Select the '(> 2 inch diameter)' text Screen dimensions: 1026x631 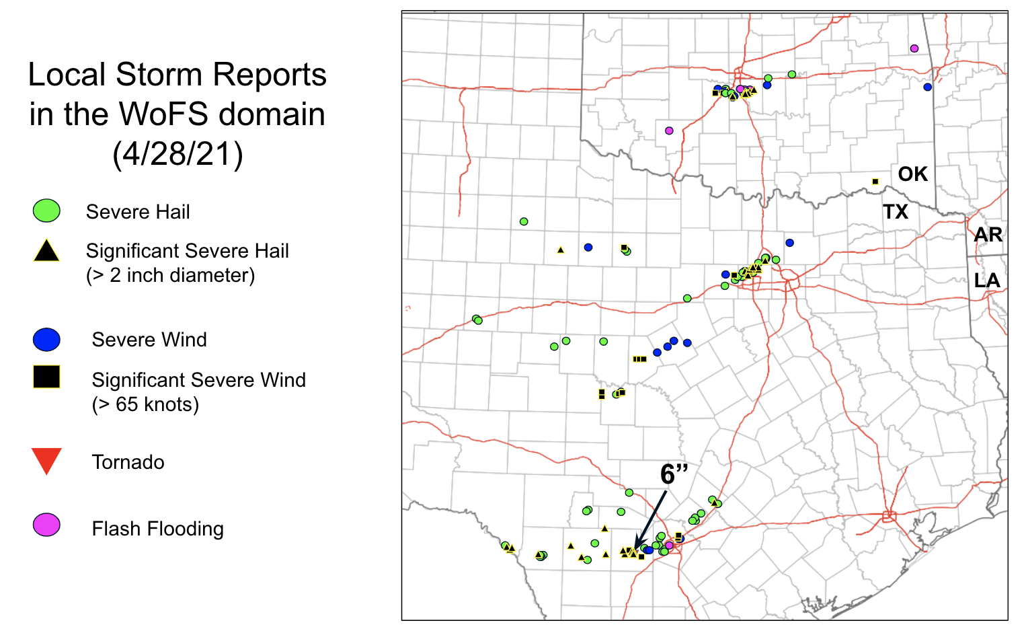tap(171, 275)
